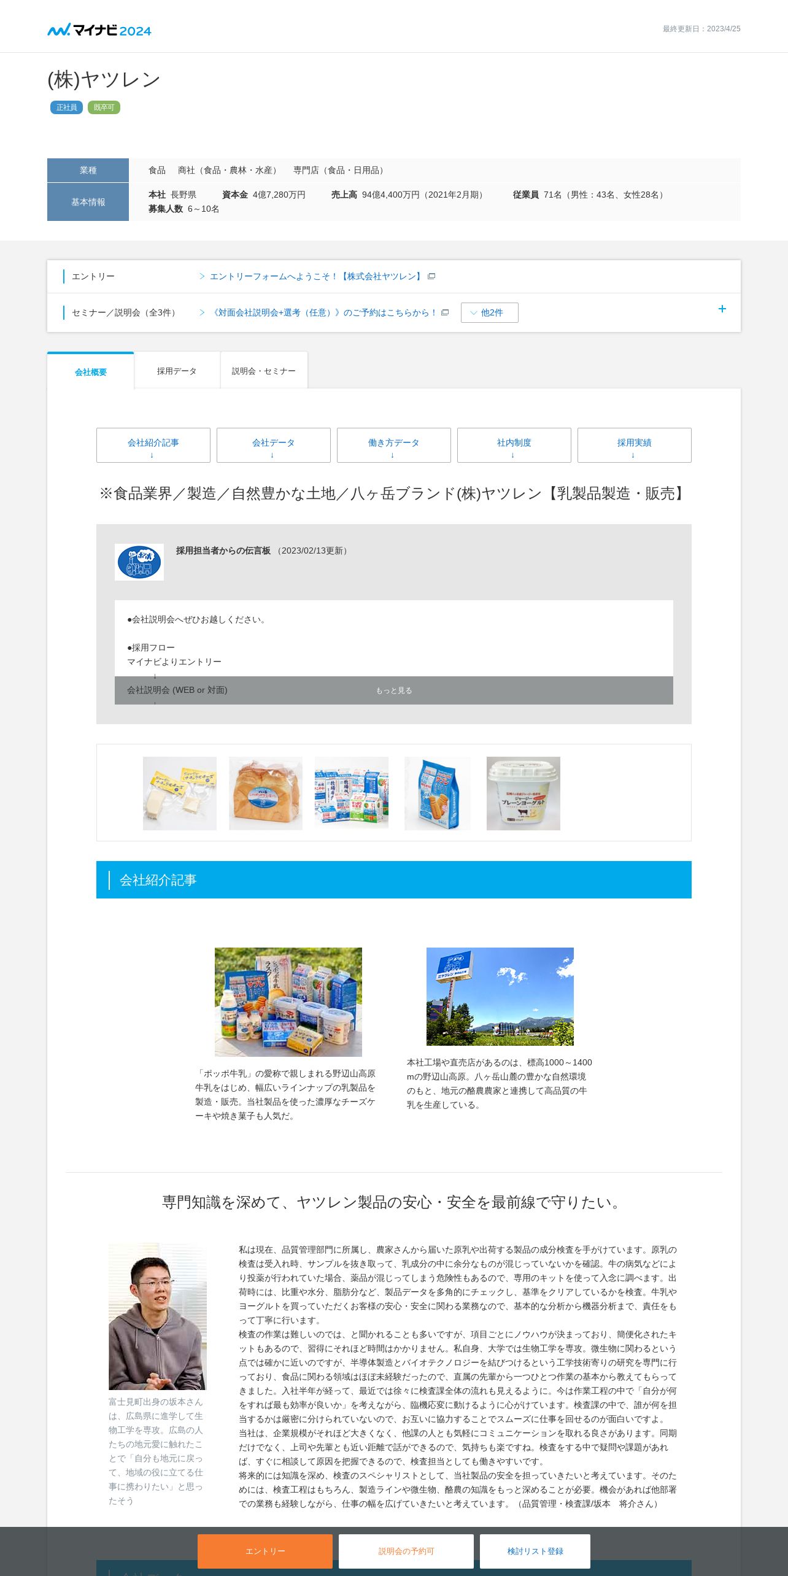Open the cheese product thumbnail
788x1576 pixels.
tap(180, 794)
